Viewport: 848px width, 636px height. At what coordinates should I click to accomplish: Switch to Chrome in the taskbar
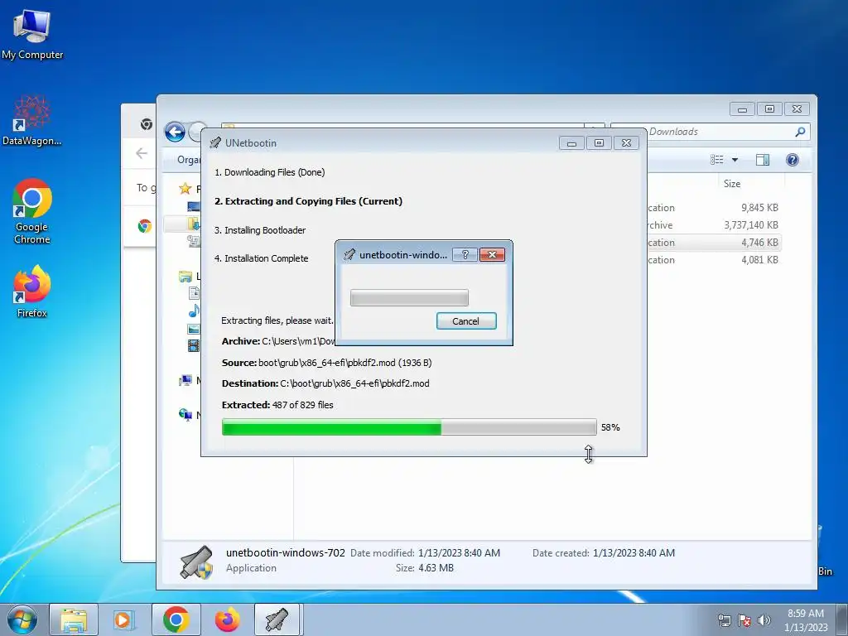pyautogui.click(x=176, y=619)
